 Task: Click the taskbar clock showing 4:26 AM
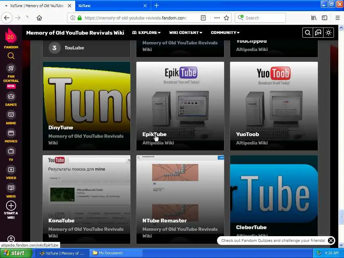click(332, 253)
